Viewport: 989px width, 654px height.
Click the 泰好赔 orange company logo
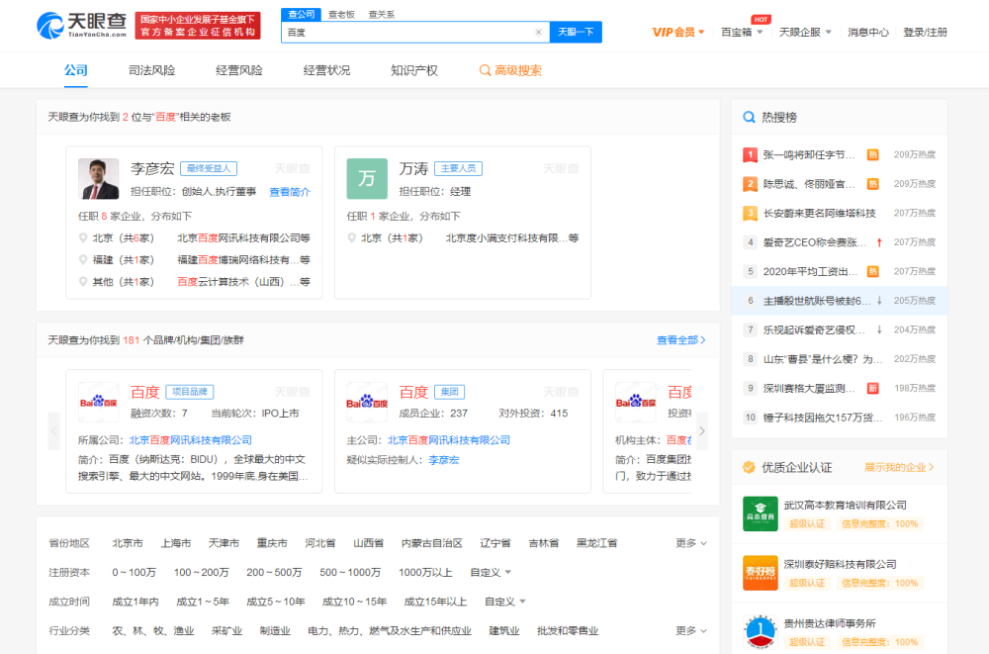pos(761,573)
